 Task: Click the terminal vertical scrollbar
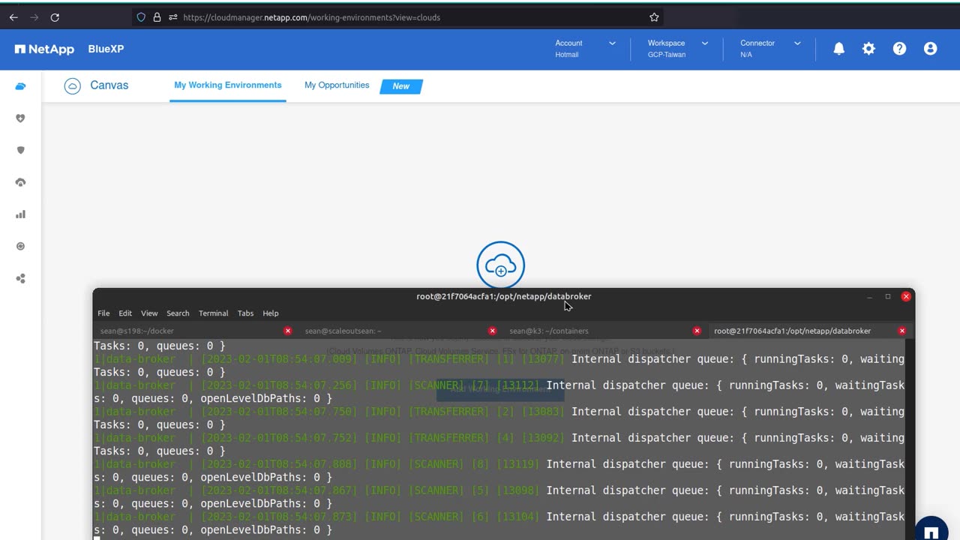click(x=910, y=439)
